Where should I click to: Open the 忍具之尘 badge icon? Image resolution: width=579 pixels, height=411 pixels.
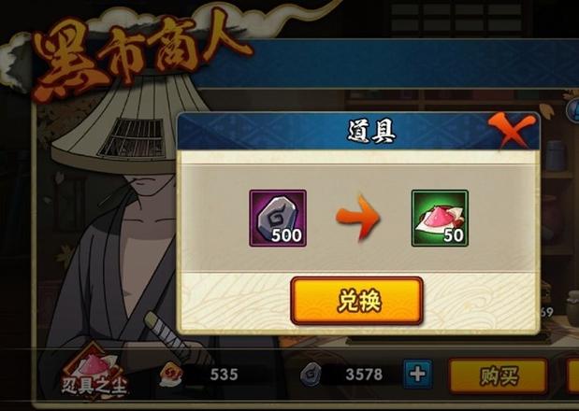(x=94, y=373)
